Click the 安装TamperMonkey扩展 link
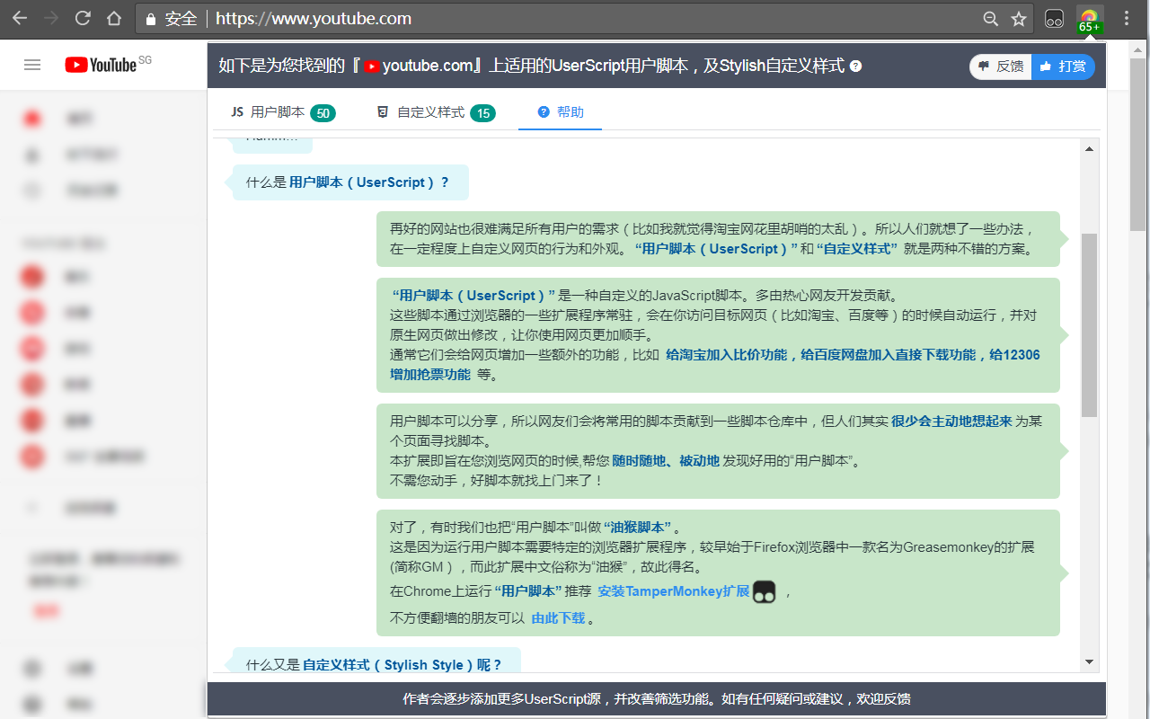 coord(674,591)
